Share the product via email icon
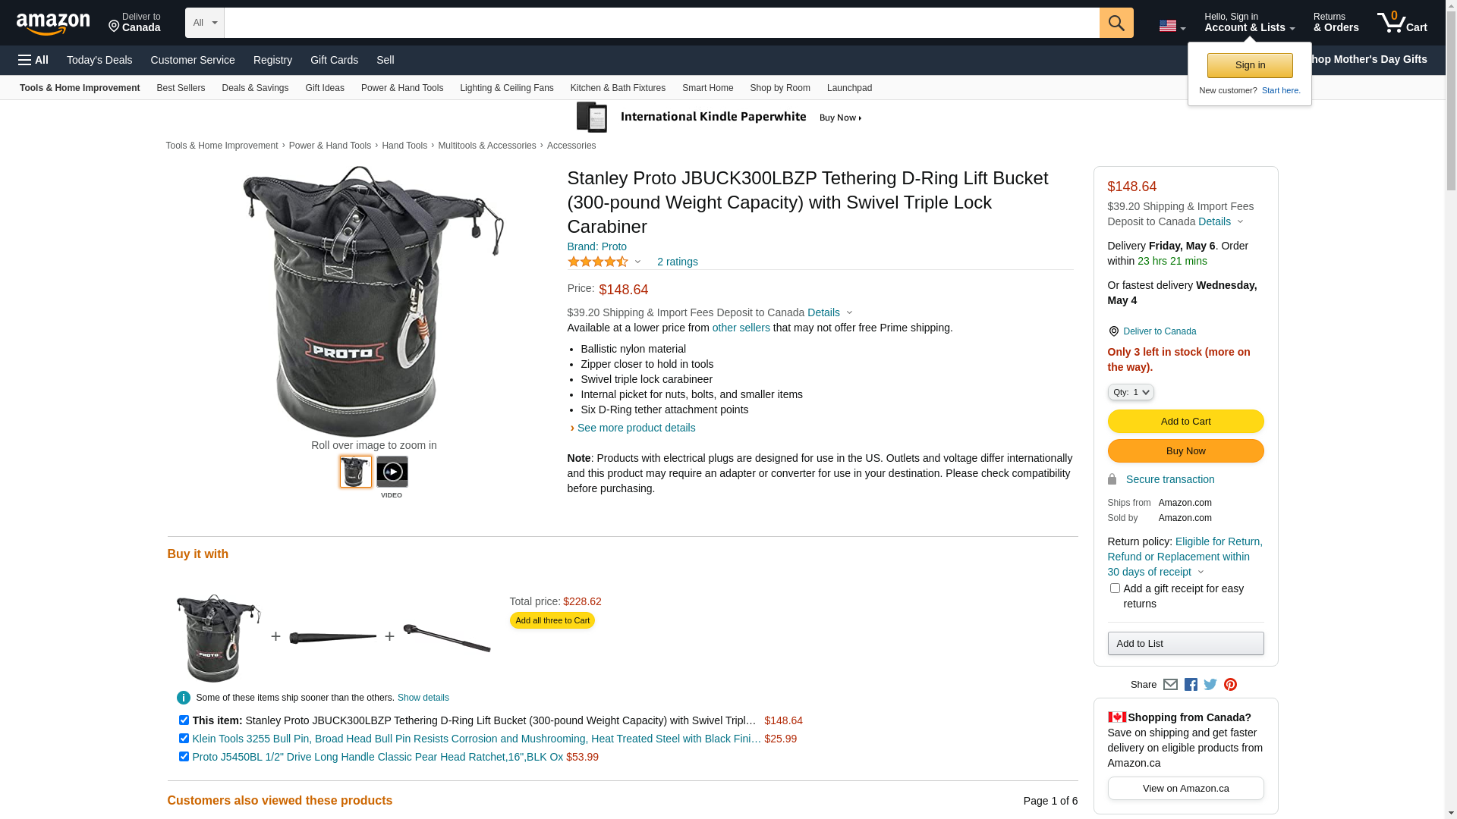This screenshot has width=1457, height=819. coord(1170,685)
